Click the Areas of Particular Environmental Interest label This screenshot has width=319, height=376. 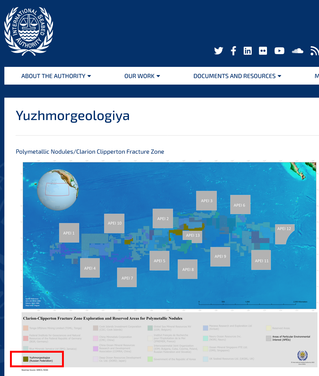(x=291, y=338)
